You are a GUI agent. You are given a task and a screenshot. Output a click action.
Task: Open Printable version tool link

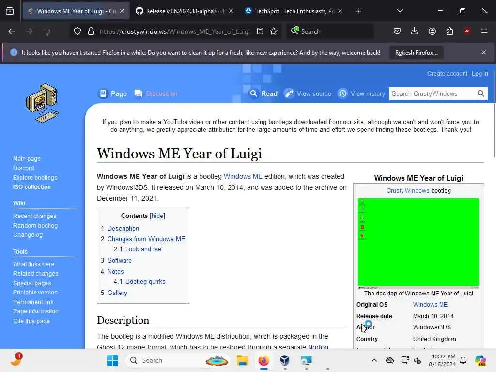coord(35,292)
